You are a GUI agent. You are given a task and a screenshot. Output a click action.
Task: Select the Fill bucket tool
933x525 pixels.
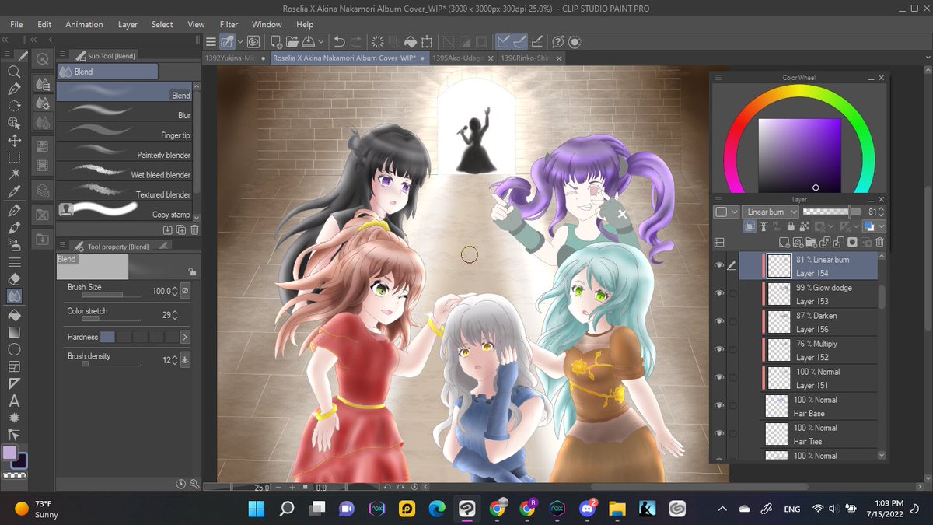click(x=14, y=315)
